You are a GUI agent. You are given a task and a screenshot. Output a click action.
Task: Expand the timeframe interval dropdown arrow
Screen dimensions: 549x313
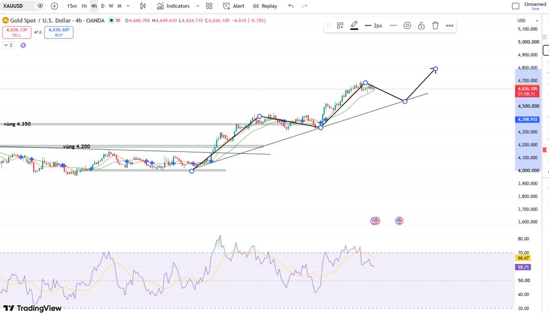[x=128, y=6]
